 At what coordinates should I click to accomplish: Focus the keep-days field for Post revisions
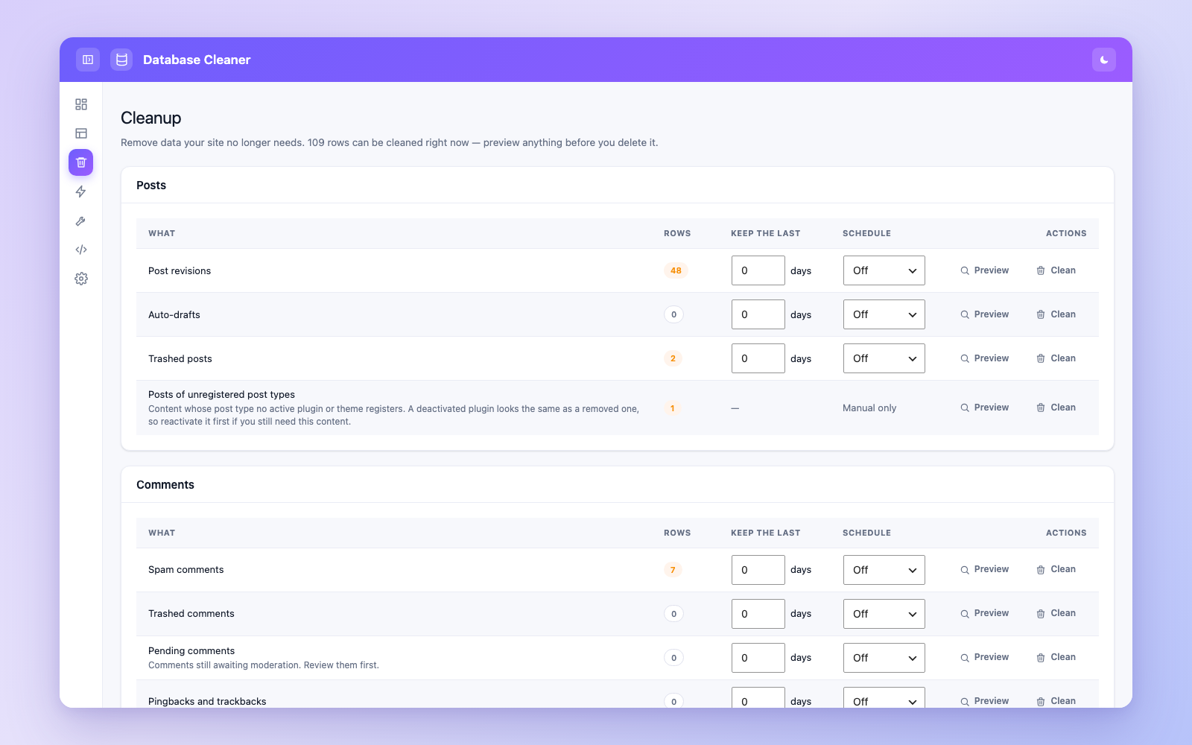[x=758, y=270]
